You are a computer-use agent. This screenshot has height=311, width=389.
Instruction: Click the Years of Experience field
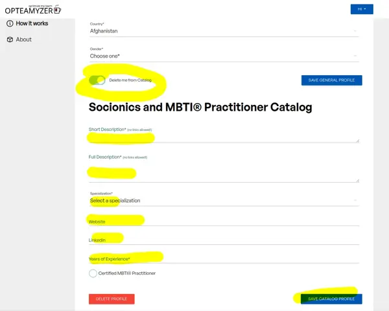tap(224, 259)
